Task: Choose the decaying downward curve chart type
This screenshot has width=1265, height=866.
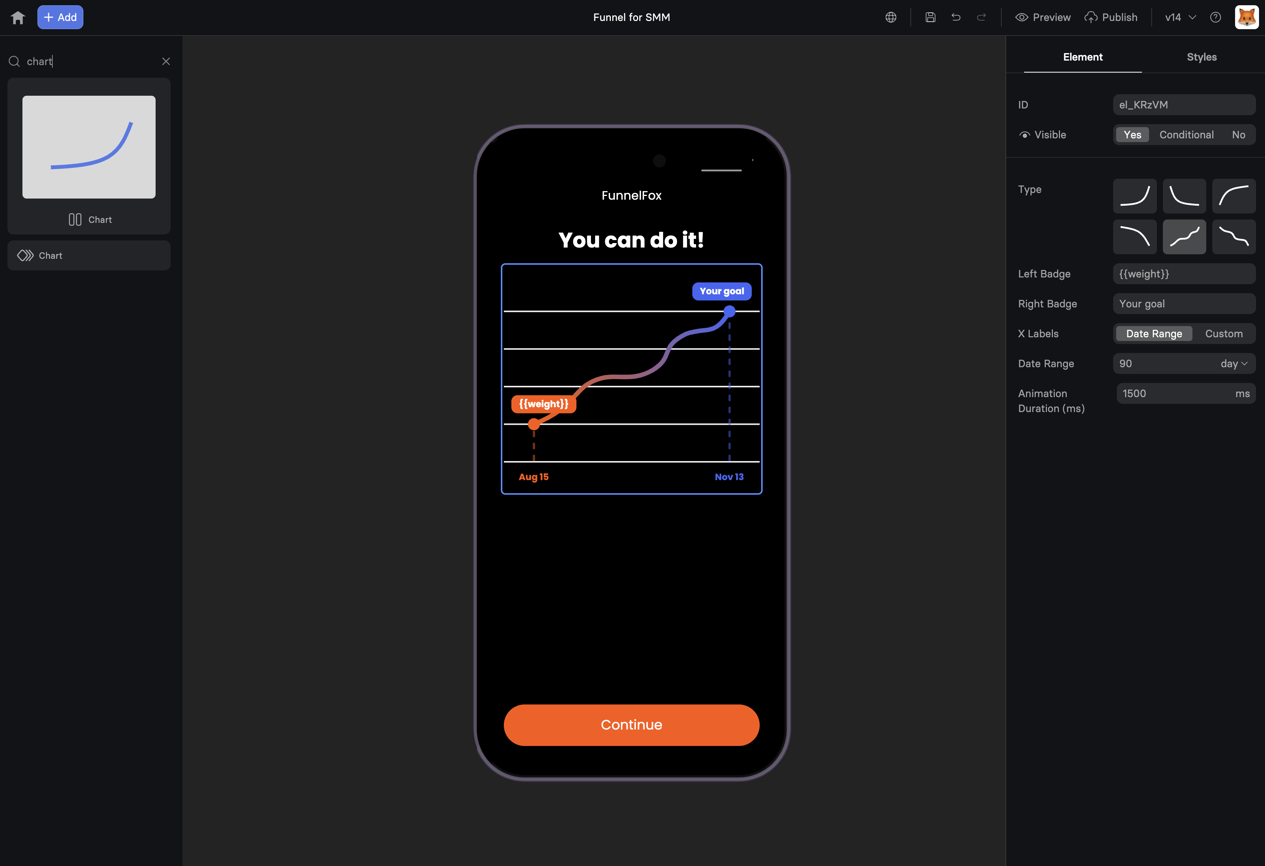Action: 1184,196
